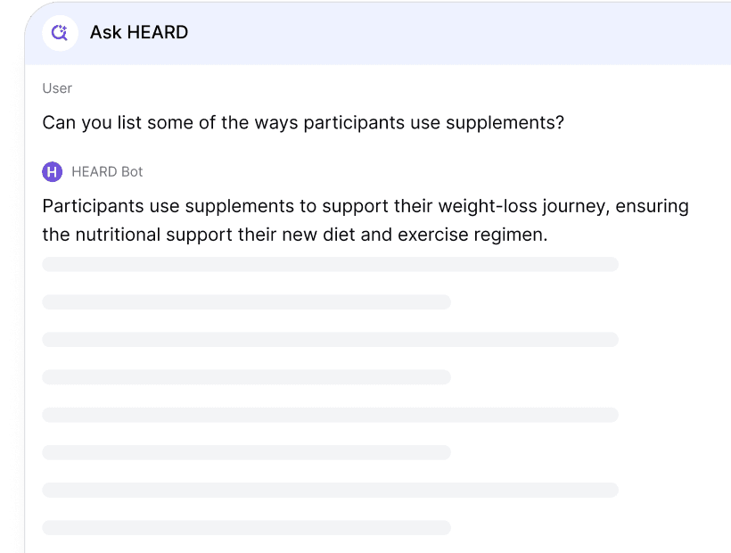Click the first long loading placeholder bar

[x=330, y=264]
